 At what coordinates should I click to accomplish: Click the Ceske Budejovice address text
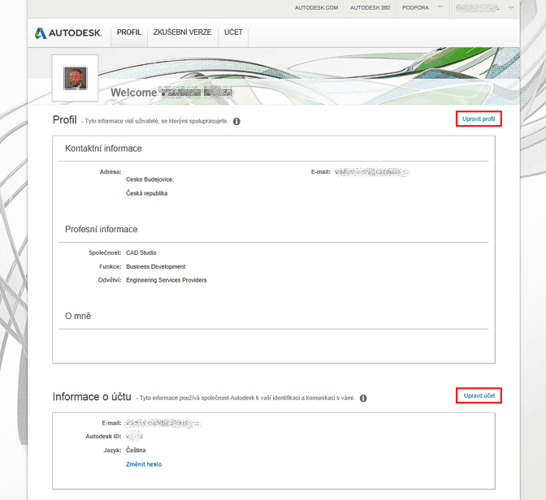coord(149,179)
